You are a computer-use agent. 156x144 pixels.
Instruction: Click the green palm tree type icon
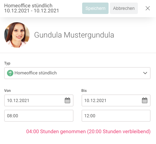(x=10, y=73)
